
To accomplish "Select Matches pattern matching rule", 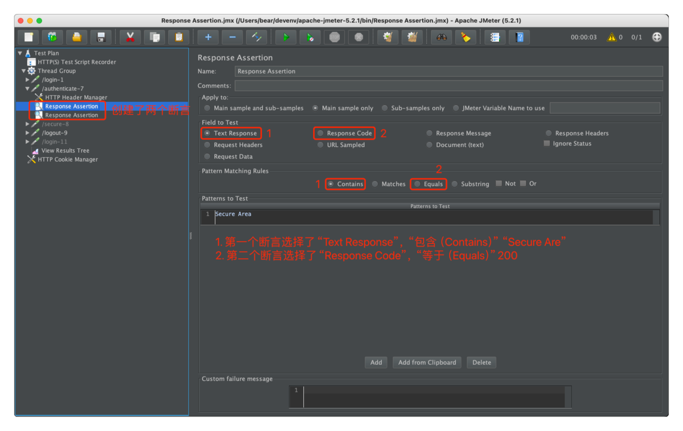I will [x=389, y=184].
